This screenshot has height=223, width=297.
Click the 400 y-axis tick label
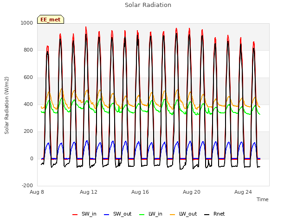coord(28,104)
